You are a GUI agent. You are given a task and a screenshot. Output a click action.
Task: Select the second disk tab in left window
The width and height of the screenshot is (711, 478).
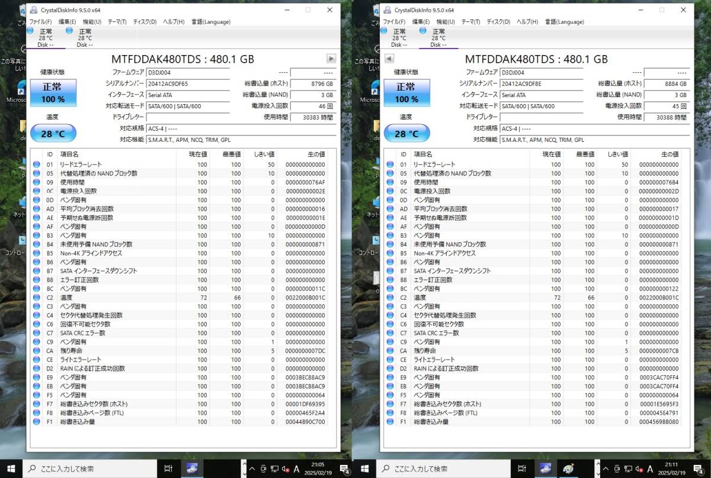85,37
